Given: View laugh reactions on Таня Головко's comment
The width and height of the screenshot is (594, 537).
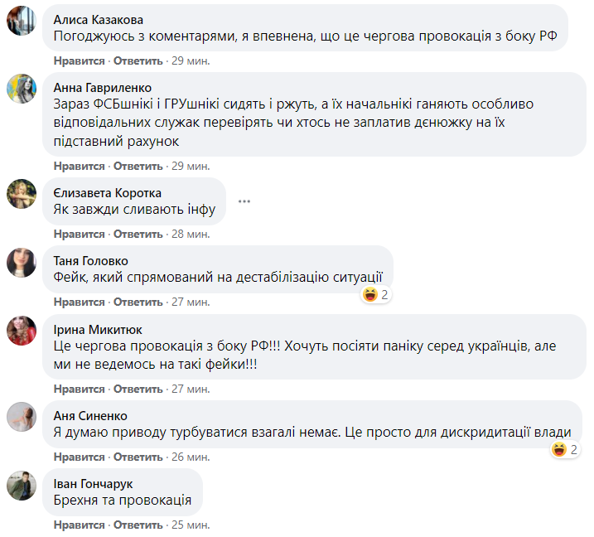Looking at the screenshot, I should pyautogui.click(x=376, y=294).
